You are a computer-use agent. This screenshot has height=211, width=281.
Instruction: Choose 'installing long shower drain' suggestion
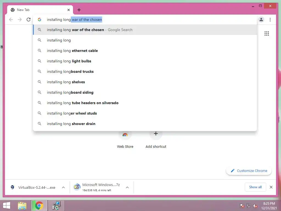coord(145,124)
